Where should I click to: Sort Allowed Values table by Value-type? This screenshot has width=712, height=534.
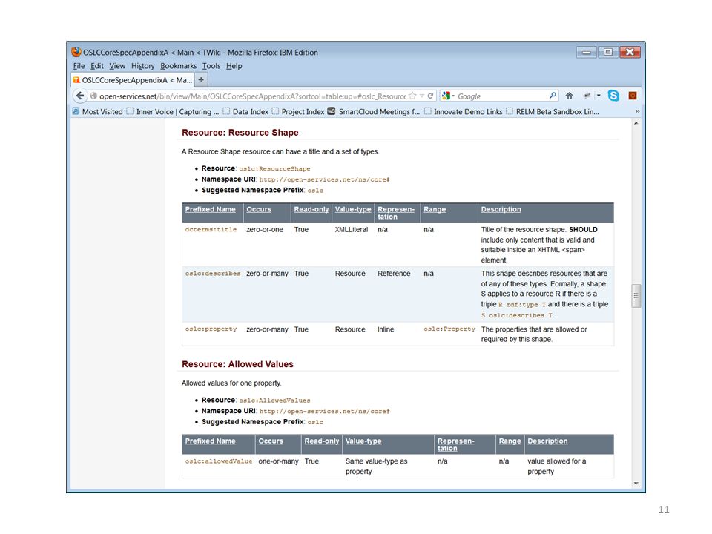pyautogui.click(x=363, y=441)
